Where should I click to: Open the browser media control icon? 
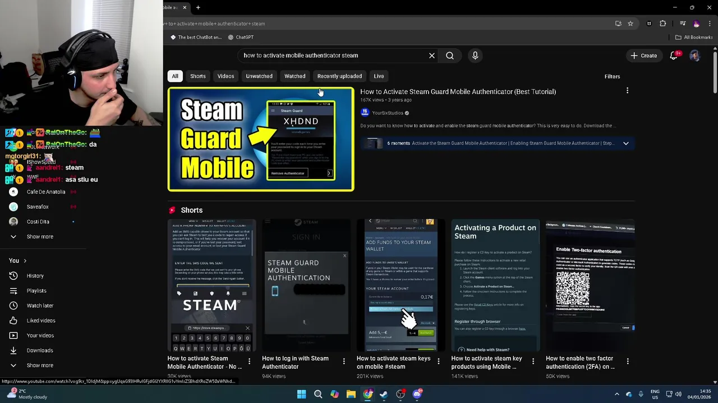(683, 24)
